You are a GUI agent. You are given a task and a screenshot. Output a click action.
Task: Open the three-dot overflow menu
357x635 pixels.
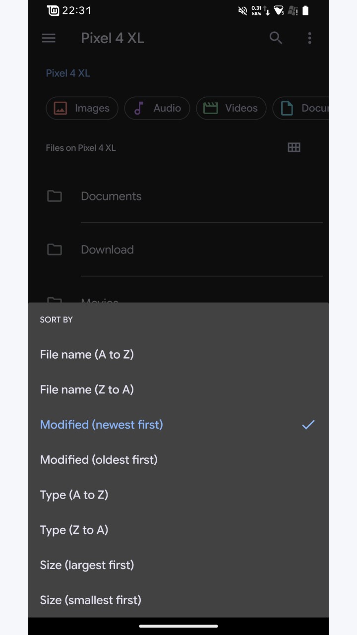point(309,38)
